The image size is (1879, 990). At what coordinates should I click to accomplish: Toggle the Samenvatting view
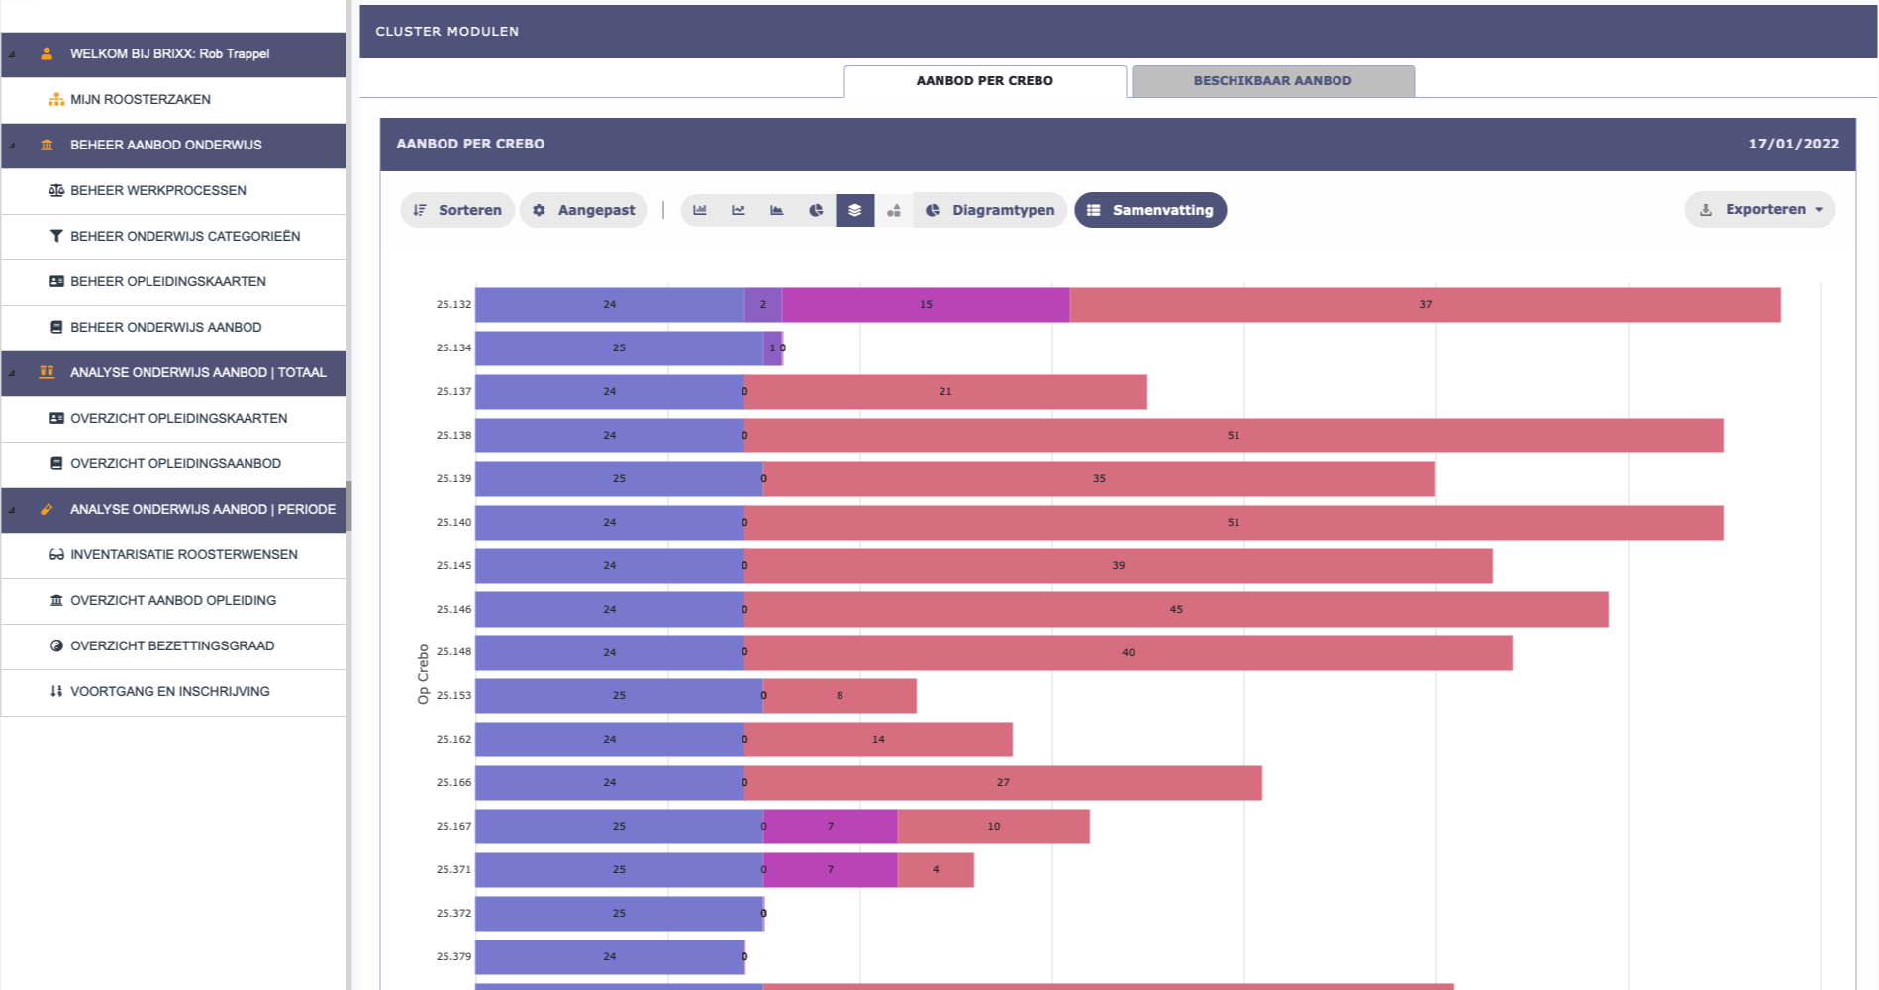1150,210
